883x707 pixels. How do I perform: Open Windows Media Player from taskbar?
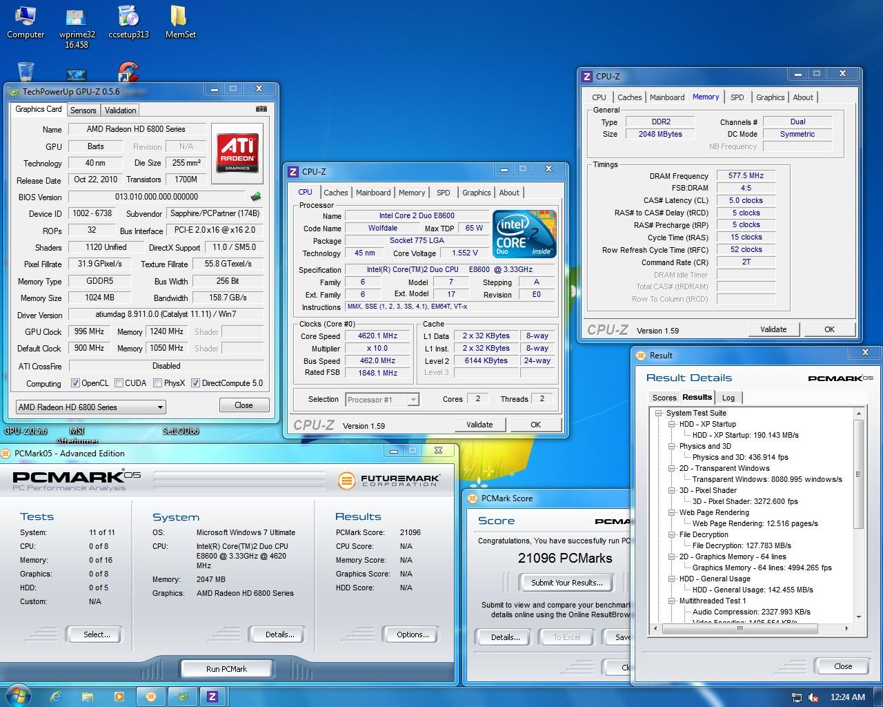click(x=119, y=697)
